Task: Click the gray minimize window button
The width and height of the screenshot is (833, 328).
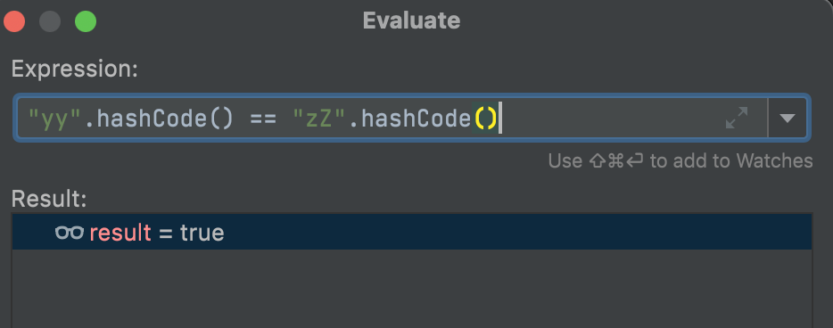Action: pos(50,21)
